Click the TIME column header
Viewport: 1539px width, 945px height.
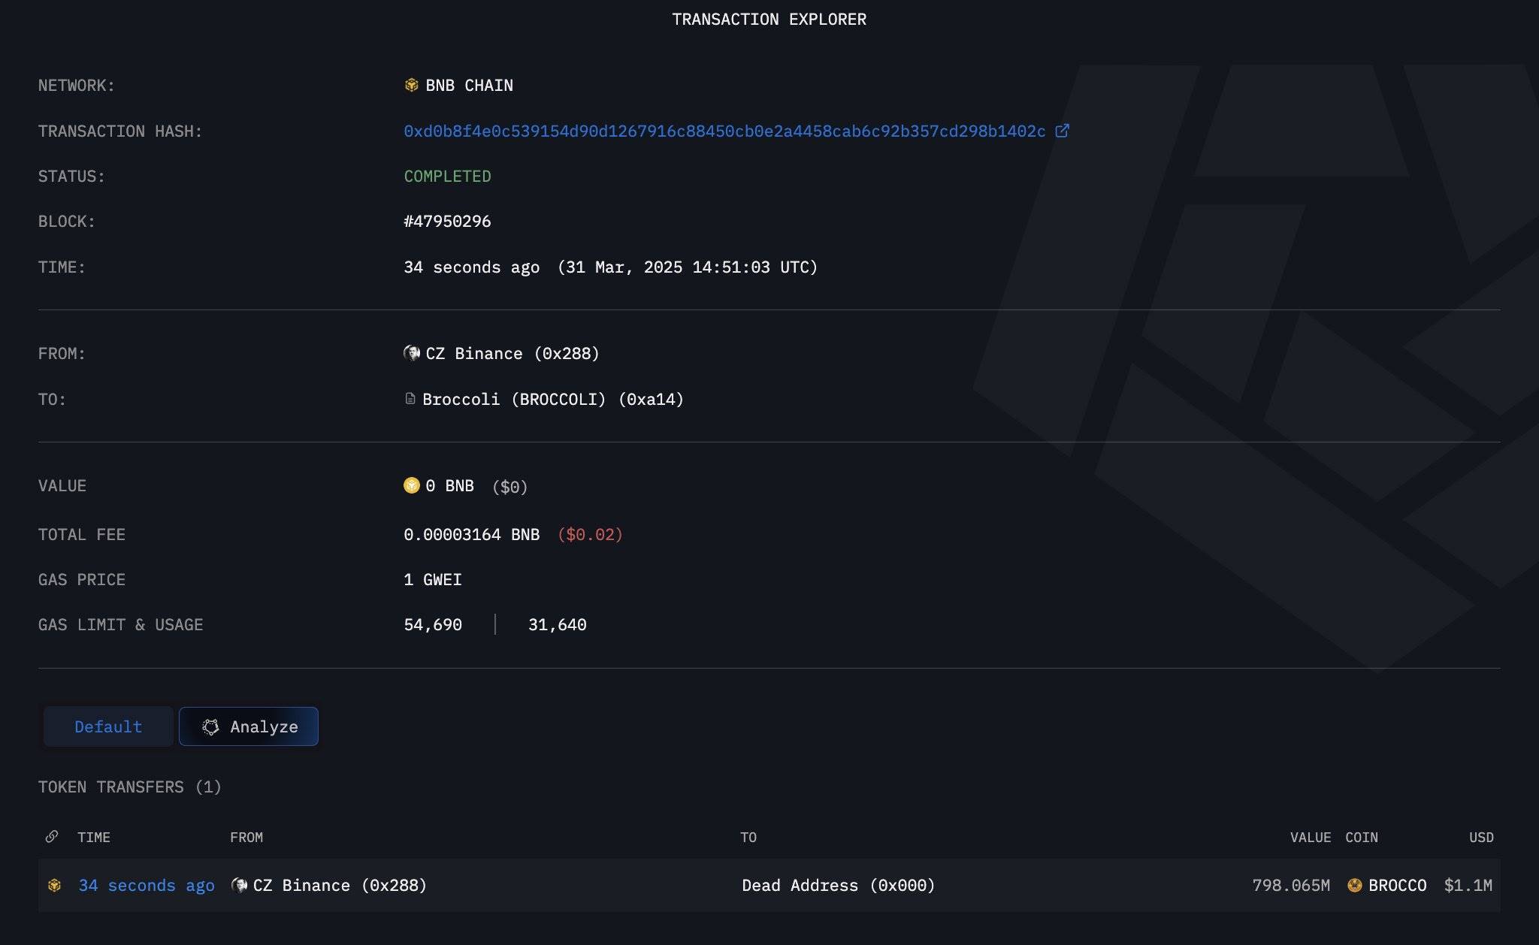94,837
